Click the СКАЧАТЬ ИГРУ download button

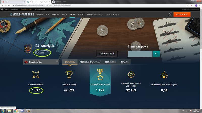[182, 15]
